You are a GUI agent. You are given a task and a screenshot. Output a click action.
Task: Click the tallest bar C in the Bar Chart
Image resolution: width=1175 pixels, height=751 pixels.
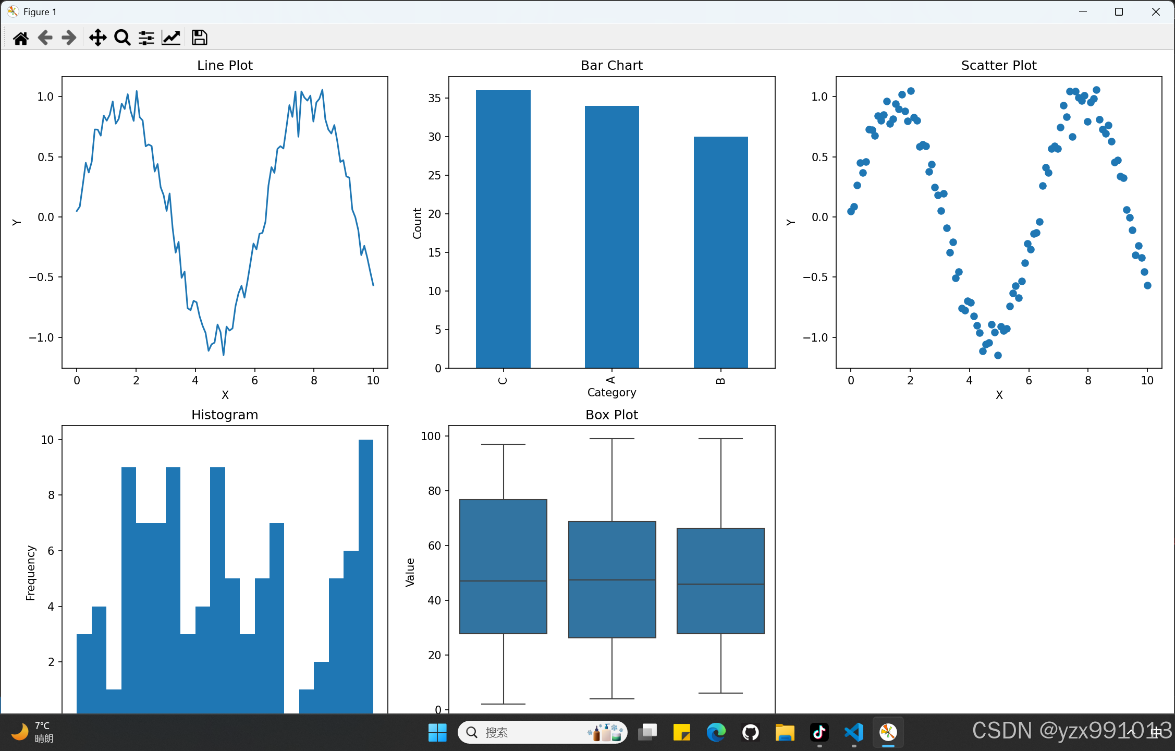click(503, 229)
